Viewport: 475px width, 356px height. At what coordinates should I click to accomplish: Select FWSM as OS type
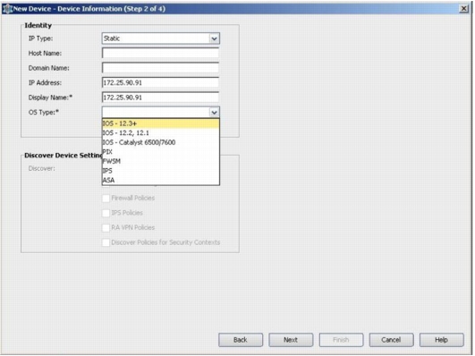(160, 161)
